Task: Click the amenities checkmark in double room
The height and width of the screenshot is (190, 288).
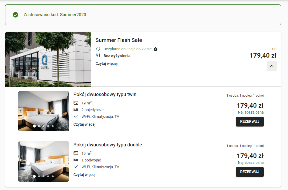Action: coord(76,167)
